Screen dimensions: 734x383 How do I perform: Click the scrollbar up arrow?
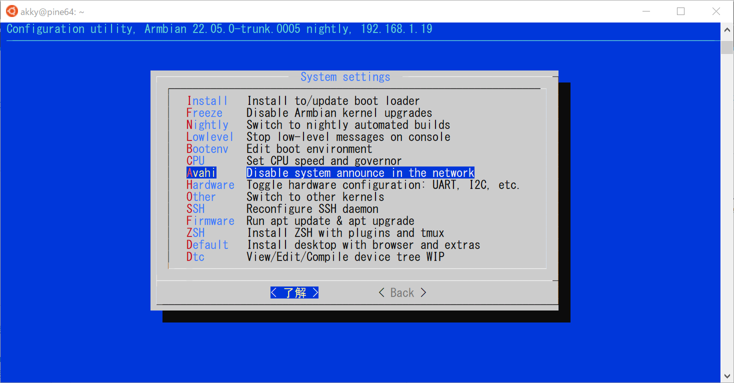click(x=726, y=29)
